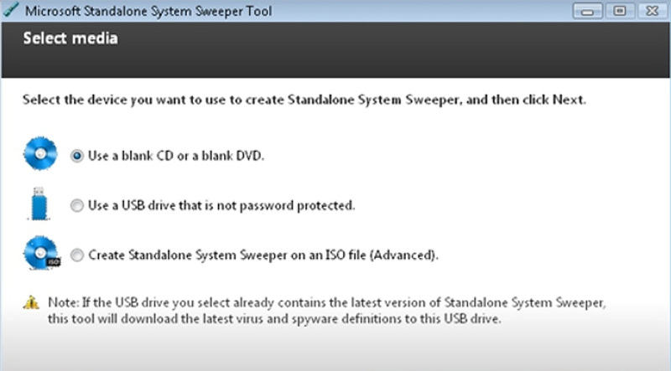
Task: Click the 'Select the device you want to use' instruction text
Action: pyautogui.click(x=304, y=100)
